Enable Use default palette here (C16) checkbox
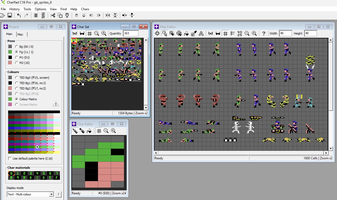The width and height of the screenshot is (337, 200). [x=10, y=158]
